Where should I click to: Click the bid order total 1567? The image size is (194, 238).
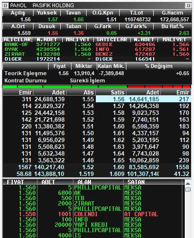tap(25, 167)
